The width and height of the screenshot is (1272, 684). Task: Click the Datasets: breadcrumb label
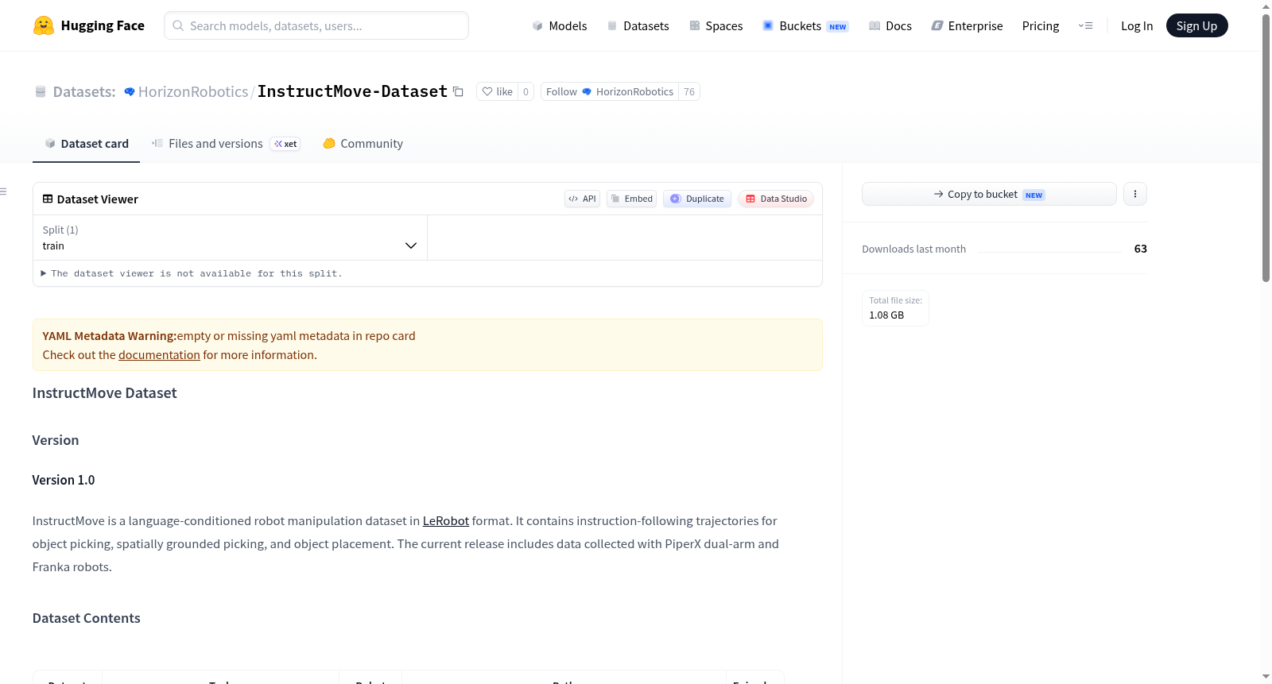click(84, 91)
